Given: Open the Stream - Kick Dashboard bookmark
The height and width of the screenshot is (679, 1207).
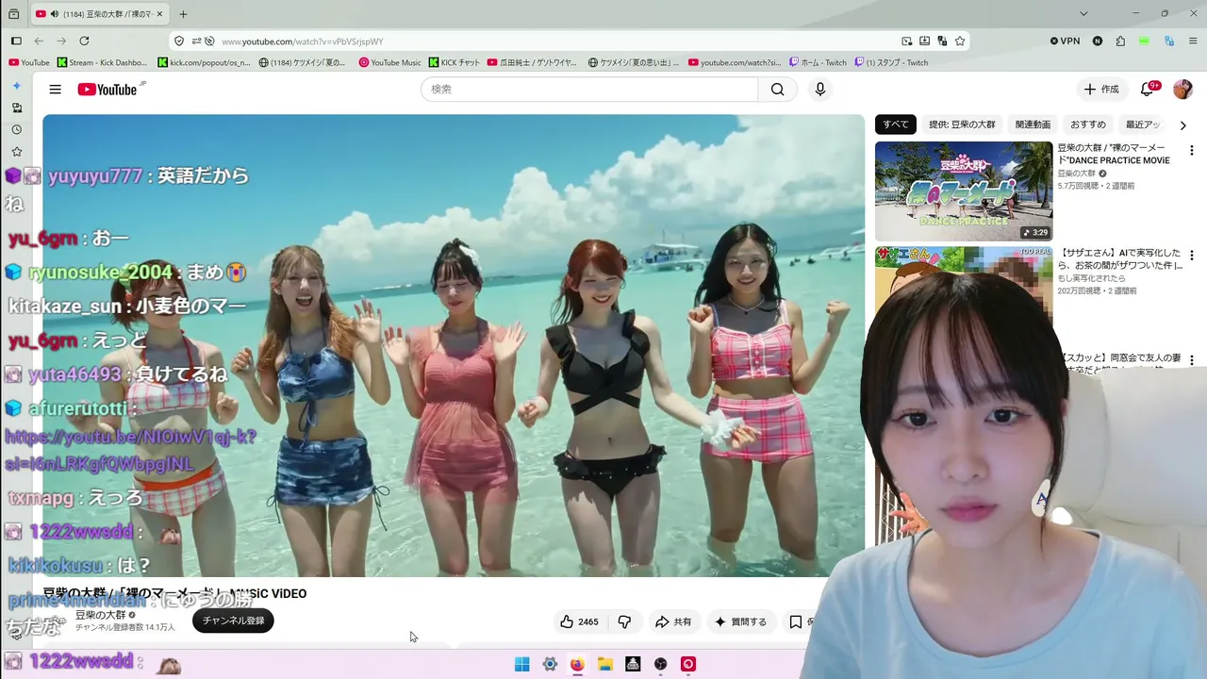Looking at the screenshot, I should [102, 62].
